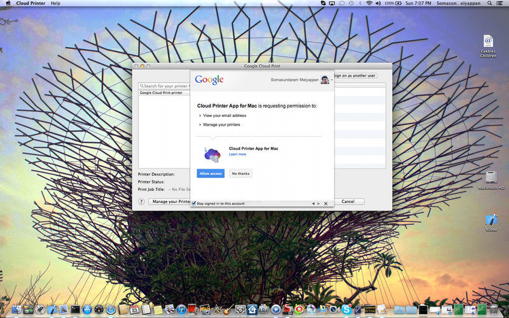Click the Google logo
Viewport: 509px width, 318px height.
[x=209, y=79]
